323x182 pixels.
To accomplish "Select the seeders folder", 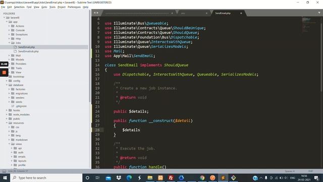I will pyautogui.click(x=20, y=98).
